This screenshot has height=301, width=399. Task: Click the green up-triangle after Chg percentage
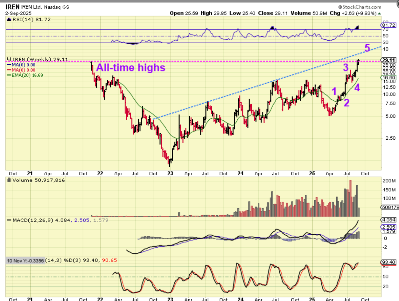pyautogui.click(x=379, y=13)
